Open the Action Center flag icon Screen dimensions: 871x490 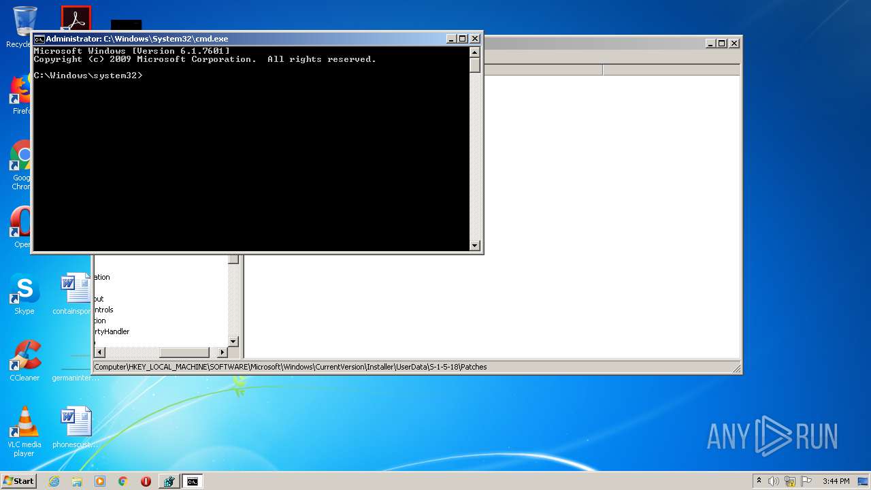[806, 481]
